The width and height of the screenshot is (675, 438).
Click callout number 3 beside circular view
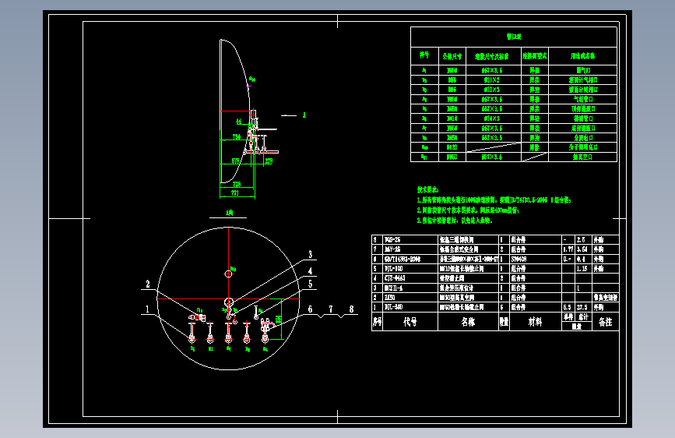311,254
